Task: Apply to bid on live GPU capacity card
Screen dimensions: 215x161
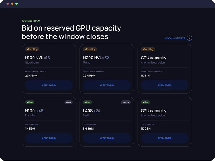Action: tap(165, 138)
